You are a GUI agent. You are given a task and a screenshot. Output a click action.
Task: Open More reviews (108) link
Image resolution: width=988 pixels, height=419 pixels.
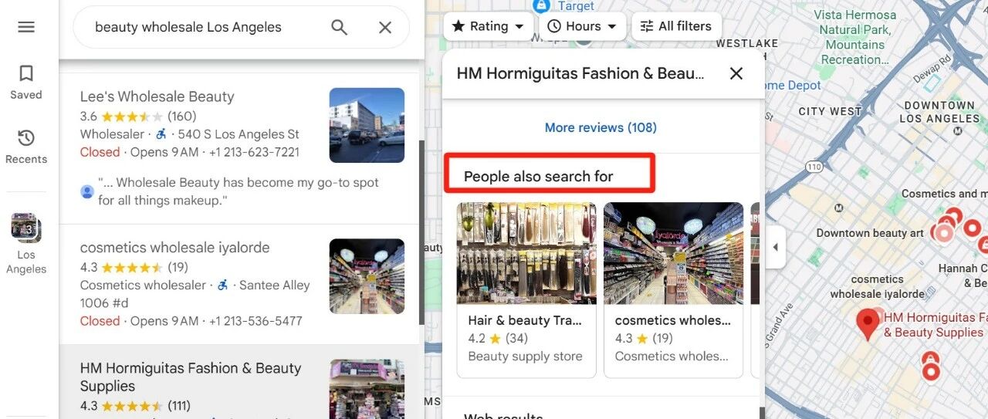[601, 127]
